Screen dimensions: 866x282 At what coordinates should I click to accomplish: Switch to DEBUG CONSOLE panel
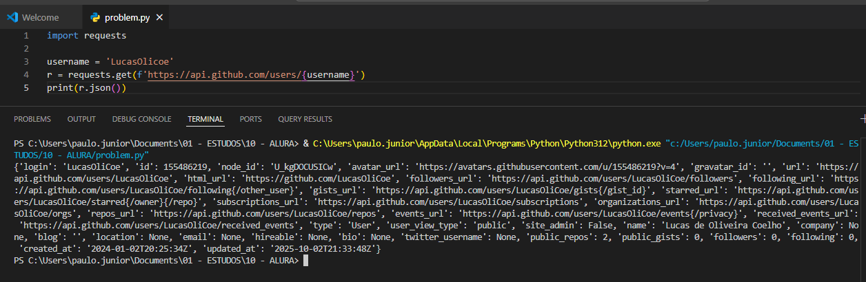(141, 119)
